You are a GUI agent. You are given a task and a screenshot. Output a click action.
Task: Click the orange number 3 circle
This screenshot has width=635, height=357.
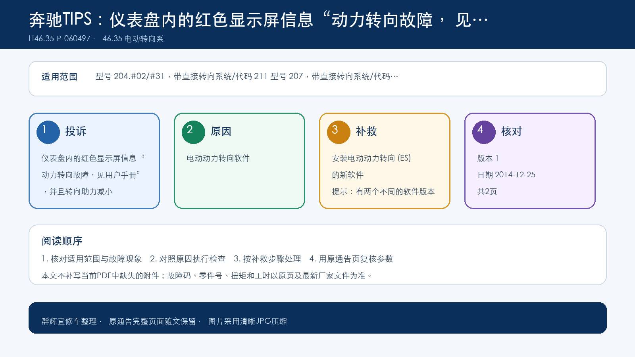[x=339, y=132]
